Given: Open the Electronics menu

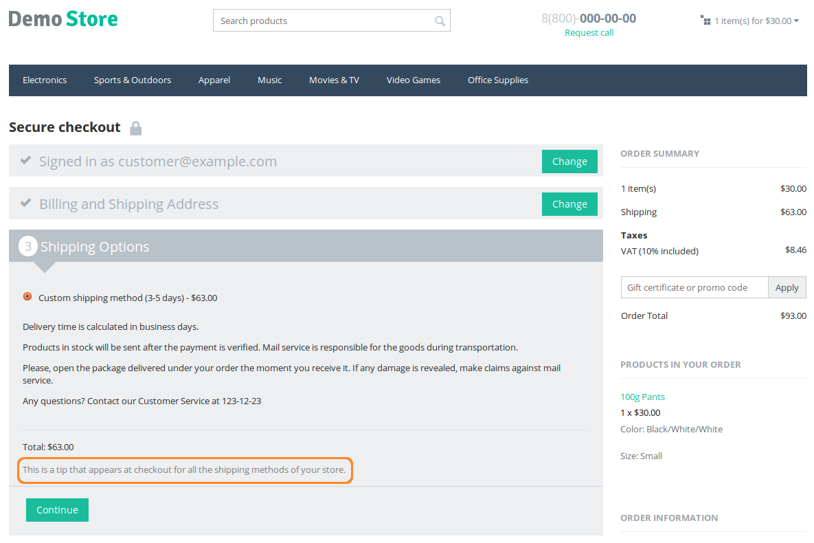Looking at the screenshot, I should pos(45,80).
